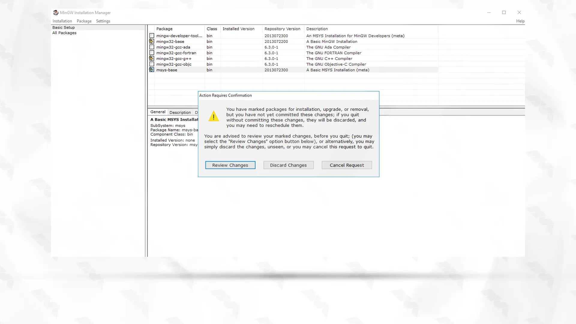
Task: Toggle checkbox for mingw32-base package
Action: pyautogui.click(x=151, y=41)
